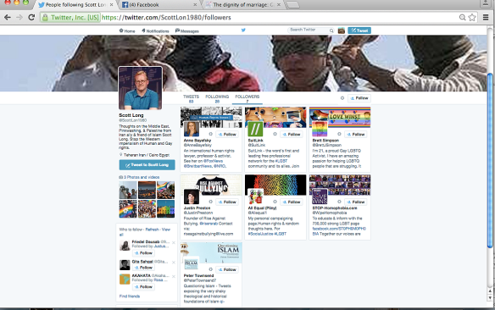
Task: Click the blue Tweet button
Action: point(359,30)
